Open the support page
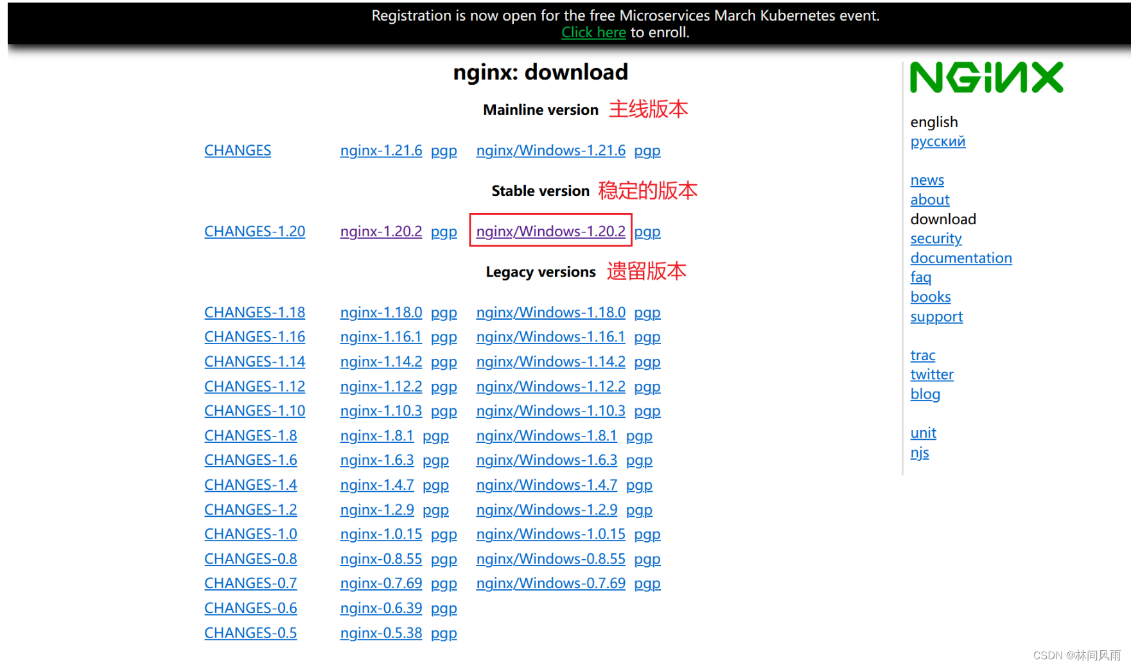Image resolution: width=1131 pixels, height=667 pixels. (x=936, y=316)
